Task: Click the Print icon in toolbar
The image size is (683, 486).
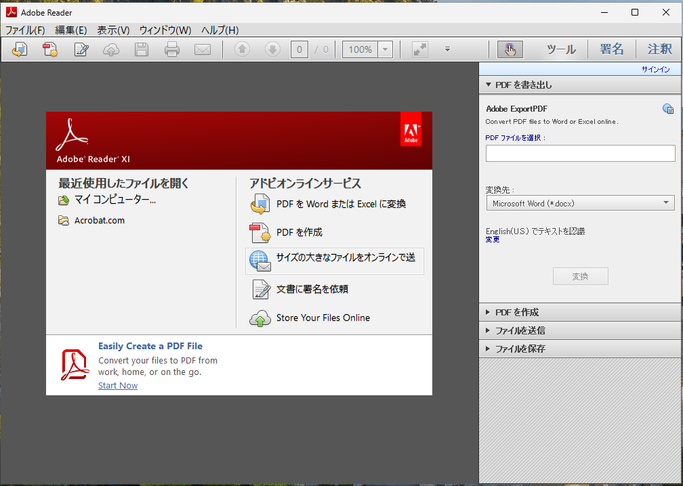Action: tap(172, 49)
